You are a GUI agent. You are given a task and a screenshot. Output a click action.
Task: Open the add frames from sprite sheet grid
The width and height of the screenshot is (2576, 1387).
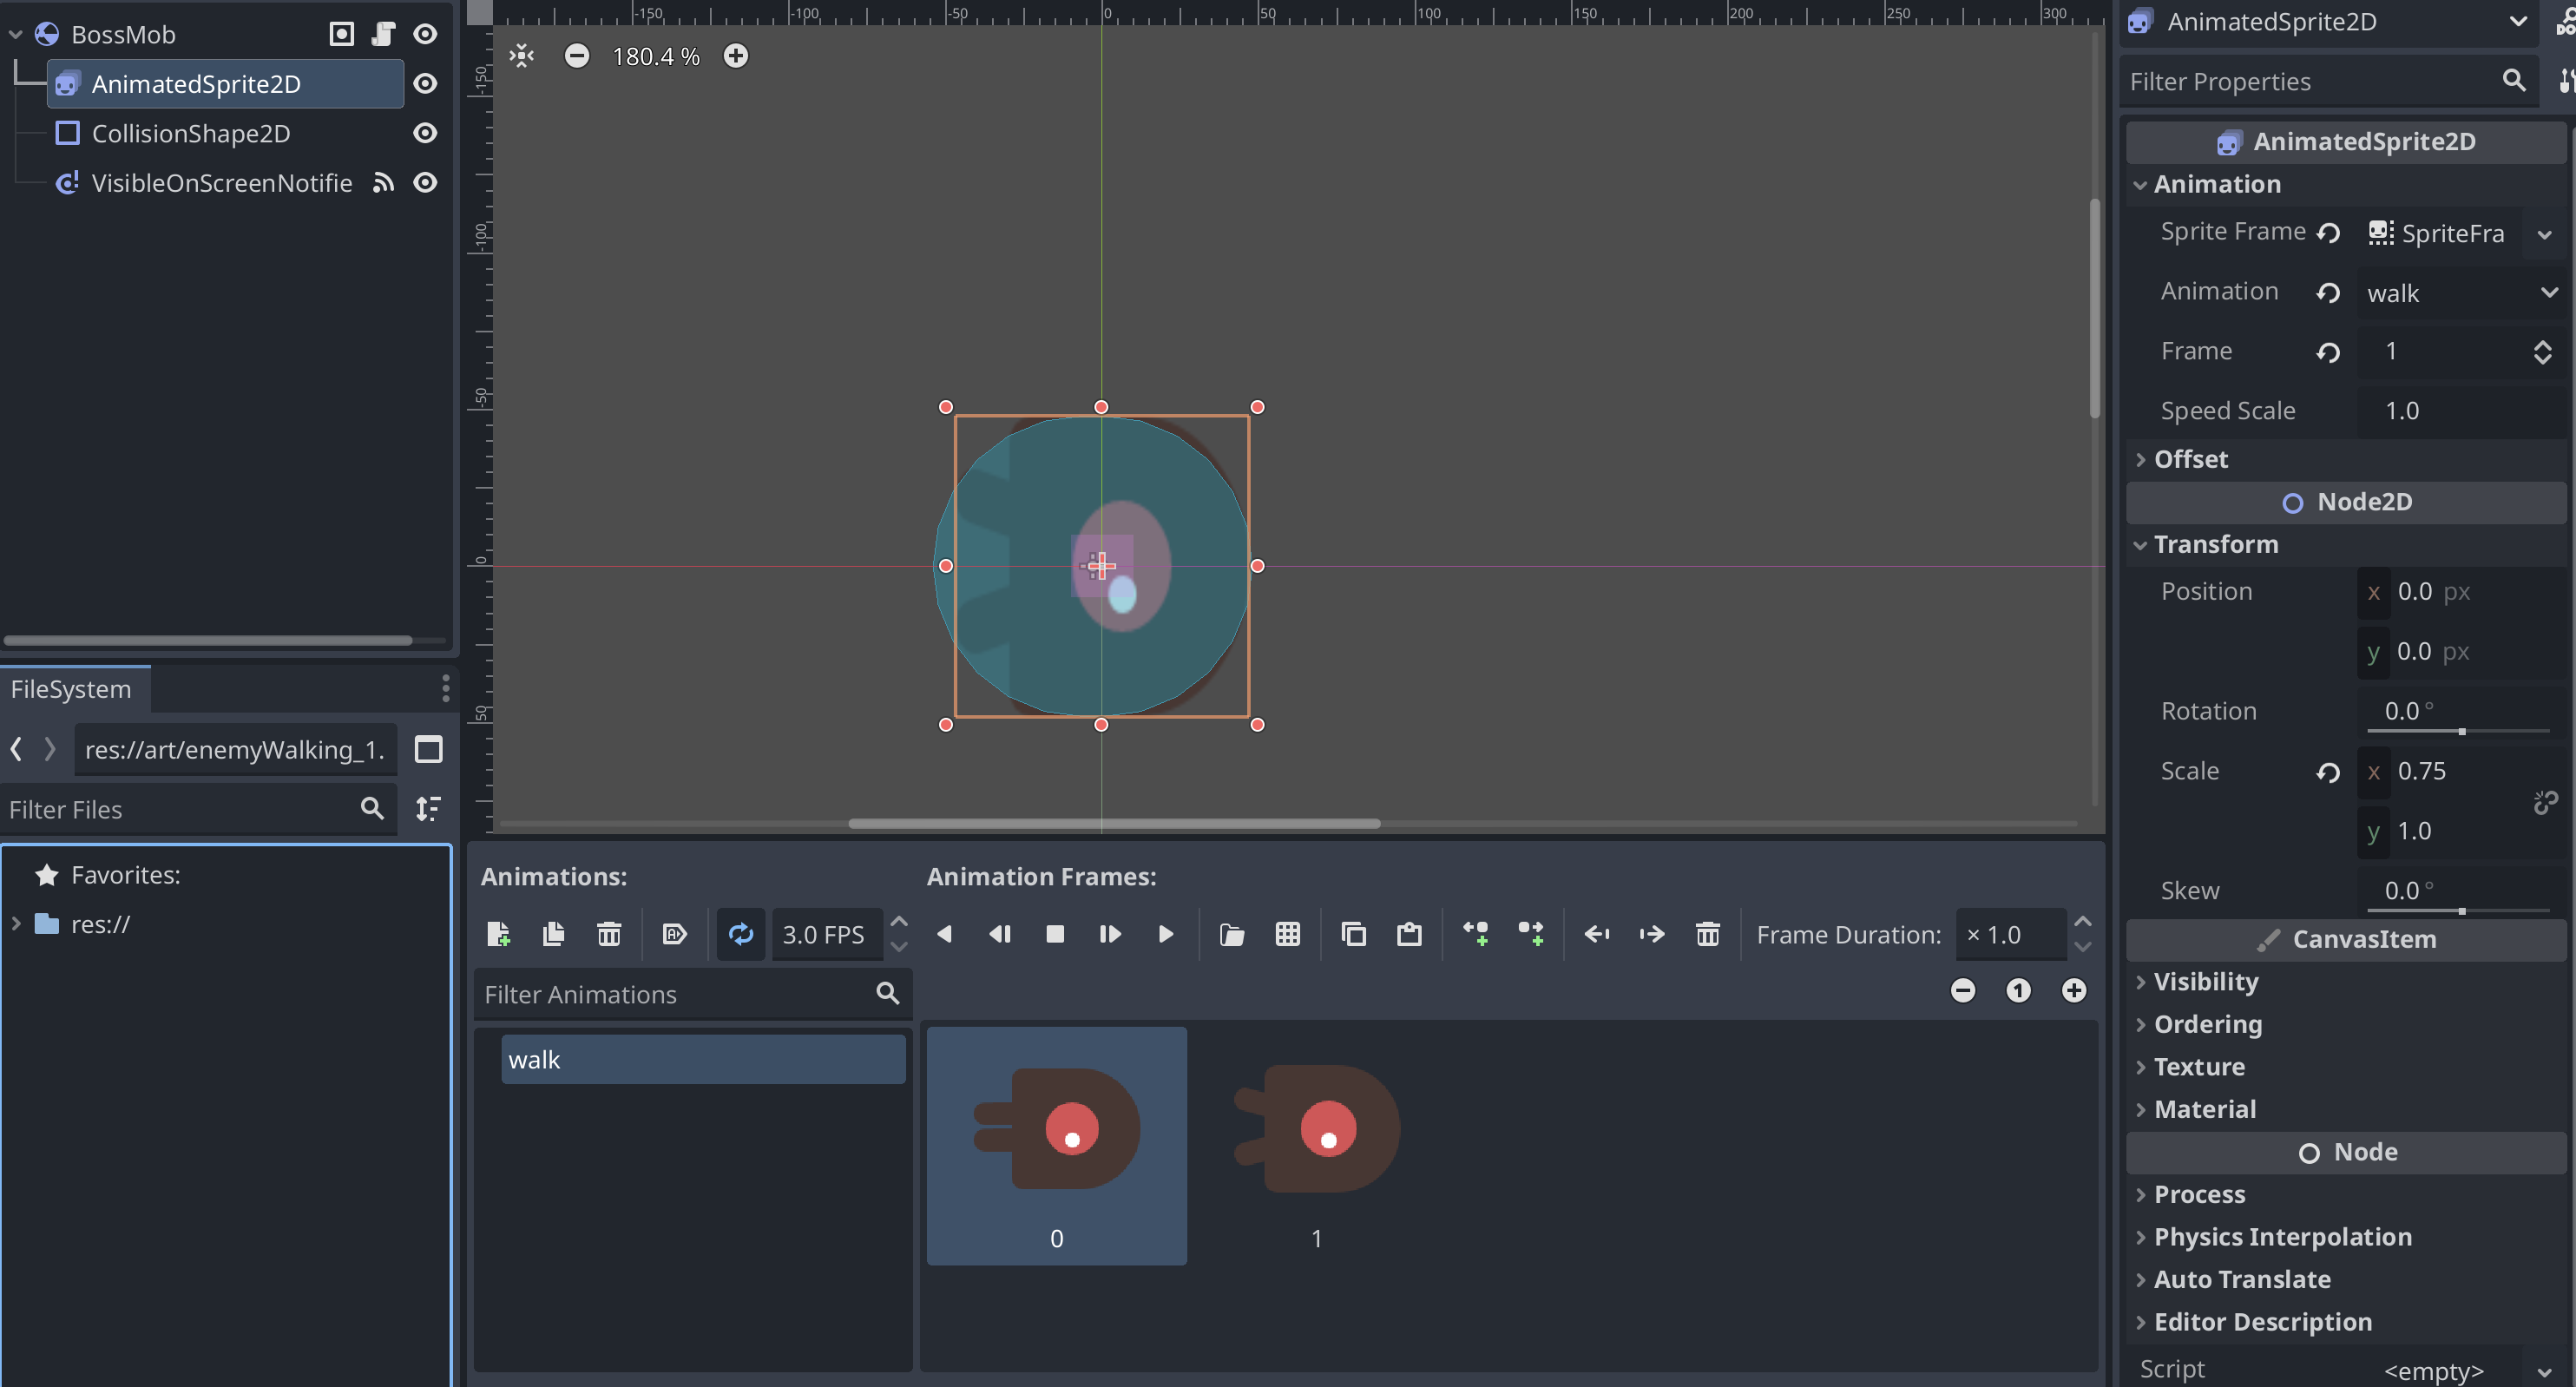pyautogui.click(x=1288, y=934)
